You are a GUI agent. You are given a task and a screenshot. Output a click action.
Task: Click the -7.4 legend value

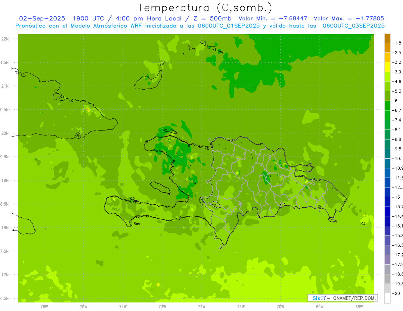[397, 120]
